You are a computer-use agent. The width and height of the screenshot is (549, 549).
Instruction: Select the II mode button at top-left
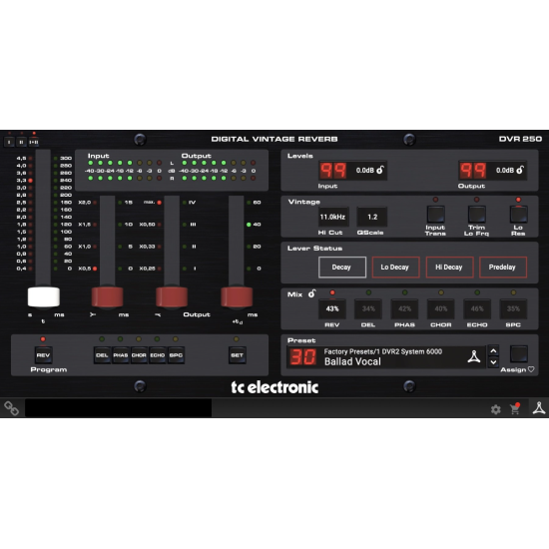point(21,142)
